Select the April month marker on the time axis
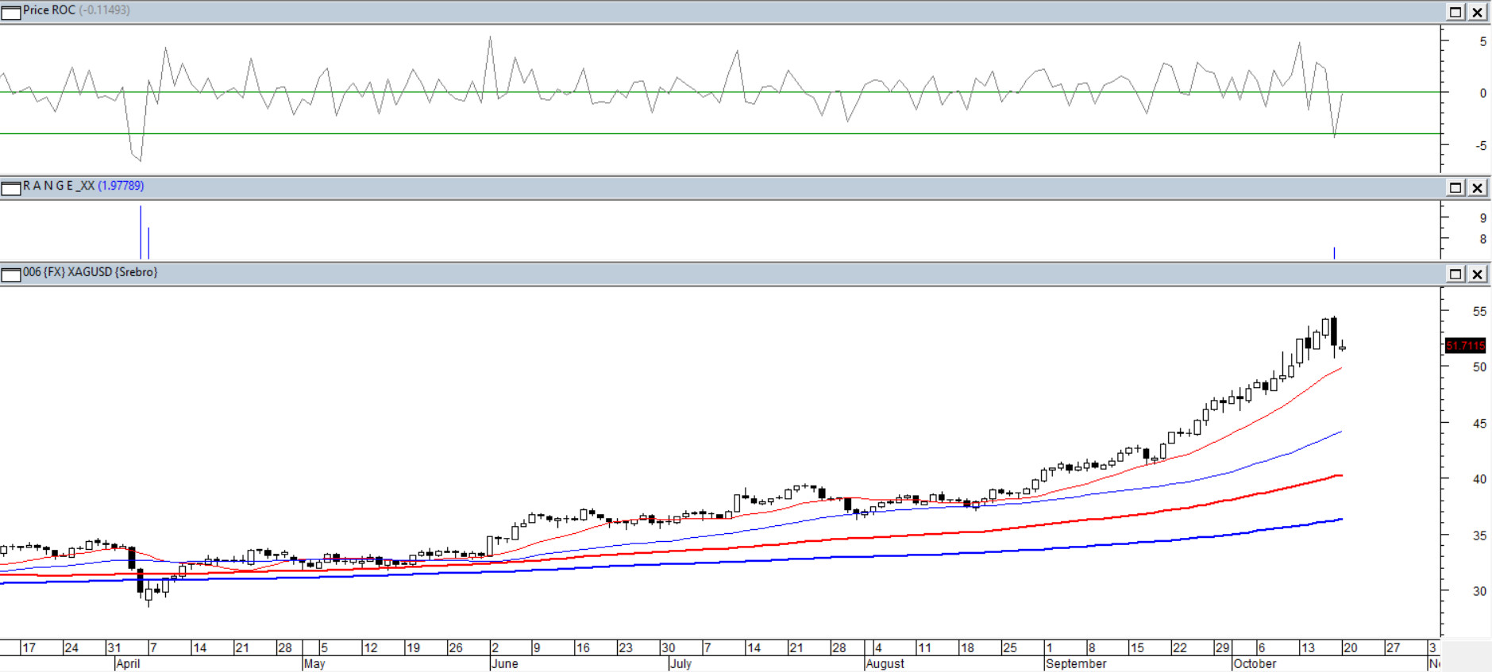 click(128, 663)
